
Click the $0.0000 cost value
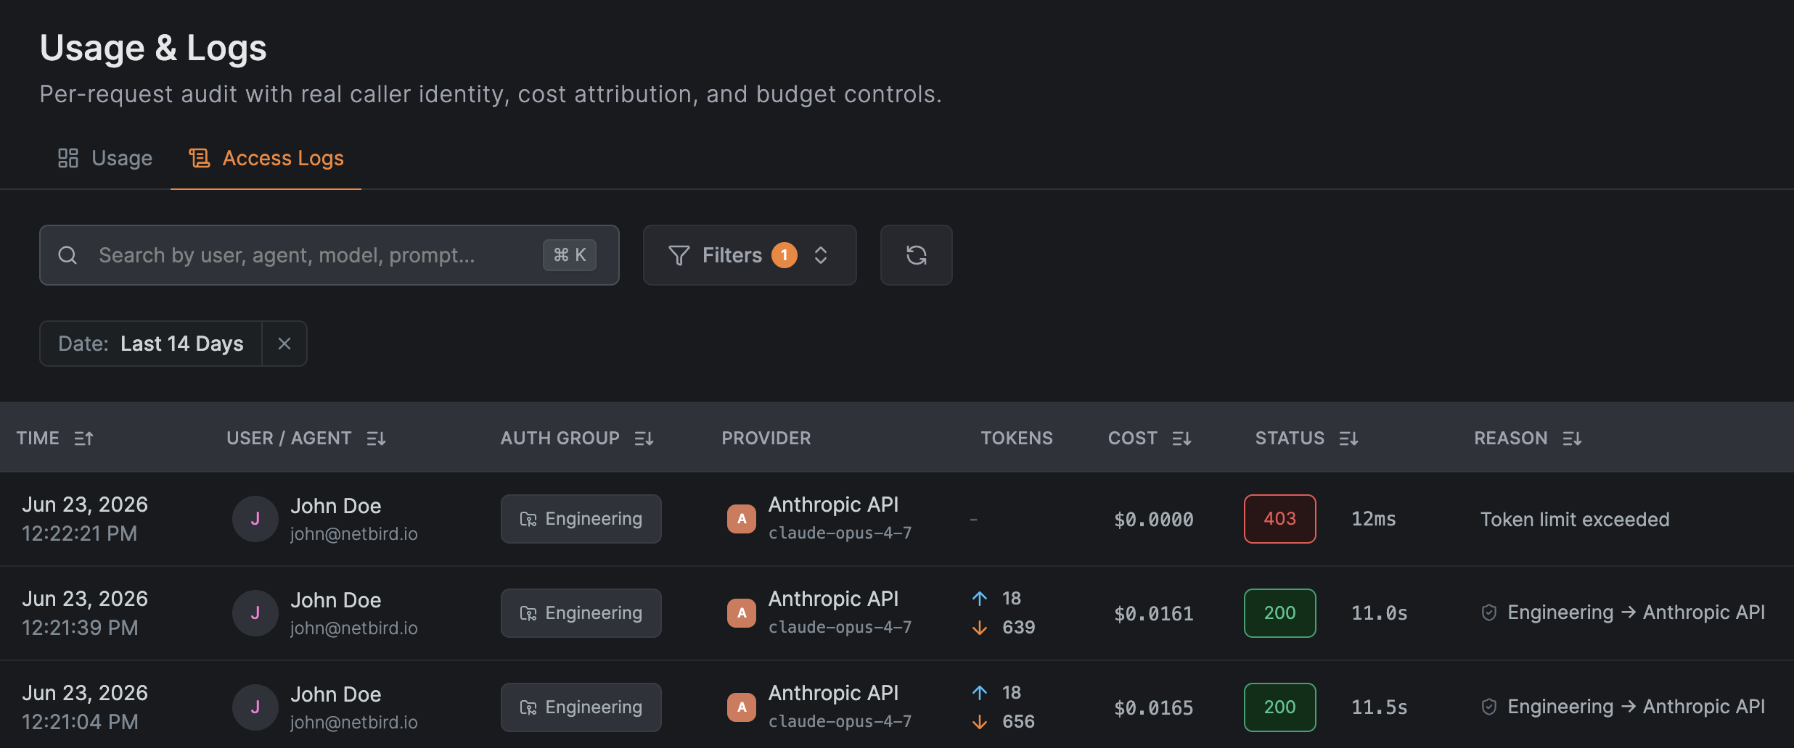[1154, 520]
